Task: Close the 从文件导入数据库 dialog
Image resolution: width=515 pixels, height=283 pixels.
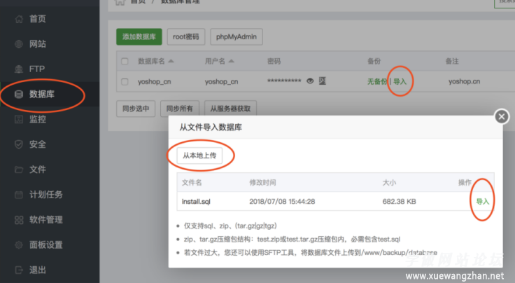Action: [x=502, y=117]
